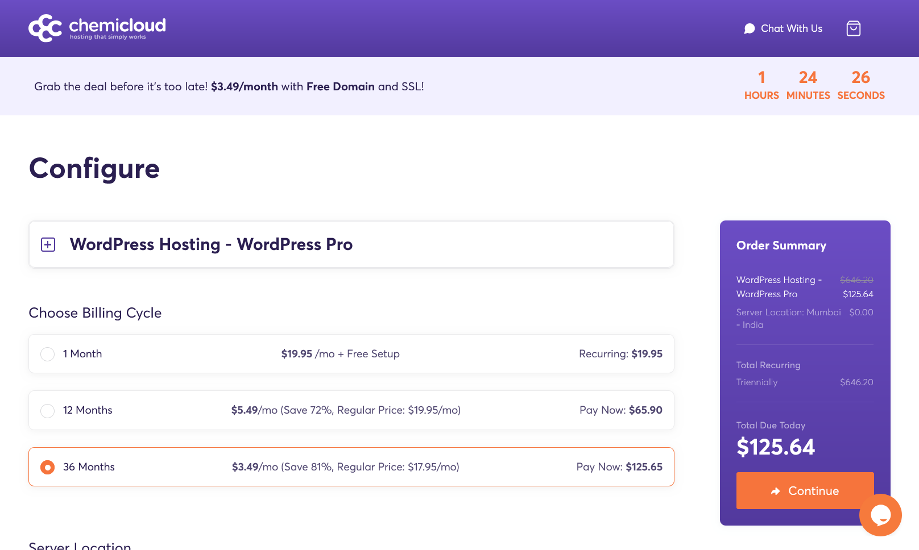Click the $3.49/mo Save 81% offer text
Image resolution: width=919 pixels, height=550 pixels.
pos(346,467)
